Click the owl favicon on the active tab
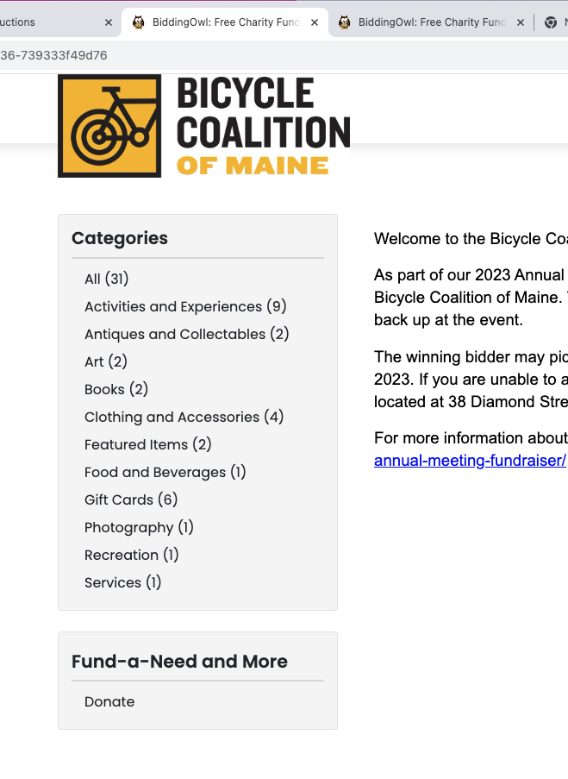Viewport: 568px width, 779px height. tap(138, 22)
